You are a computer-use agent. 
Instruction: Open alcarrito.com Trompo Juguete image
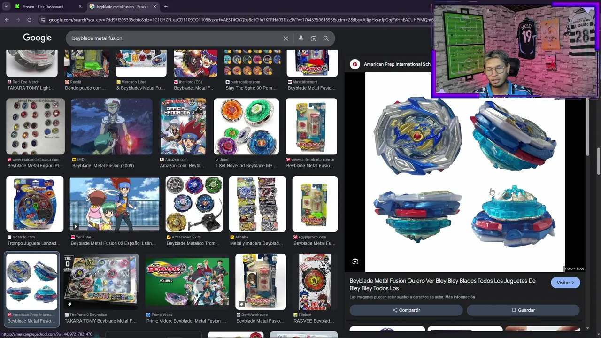tap(35, 204)
